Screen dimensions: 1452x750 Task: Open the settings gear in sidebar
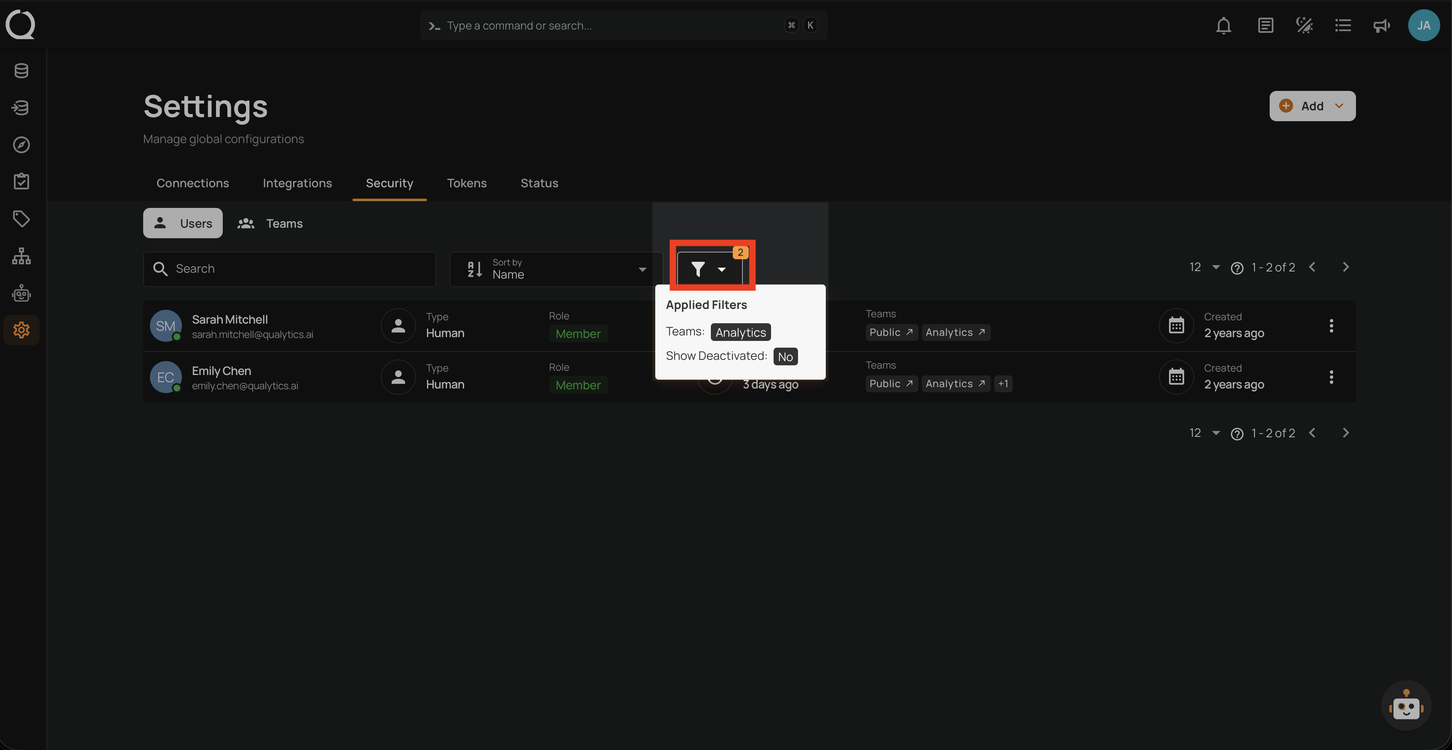[21, 330]
